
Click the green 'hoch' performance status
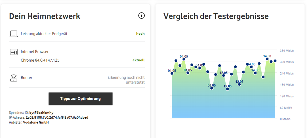click(x=140, y=34)
